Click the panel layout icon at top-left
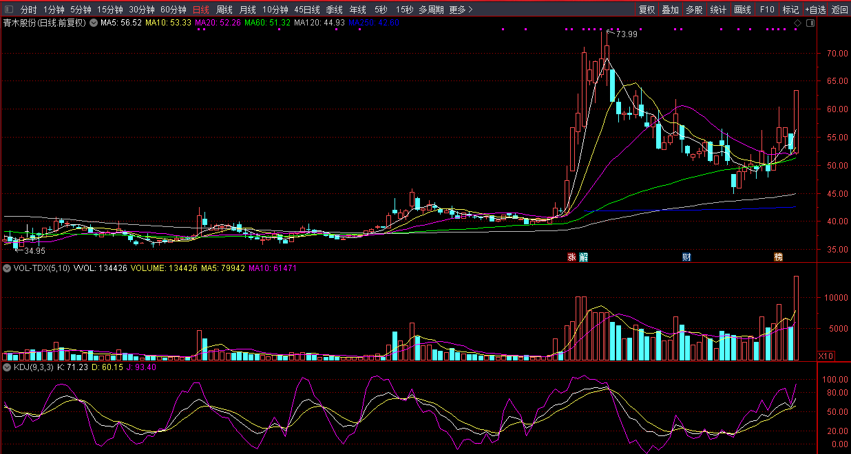 (9, 10)
